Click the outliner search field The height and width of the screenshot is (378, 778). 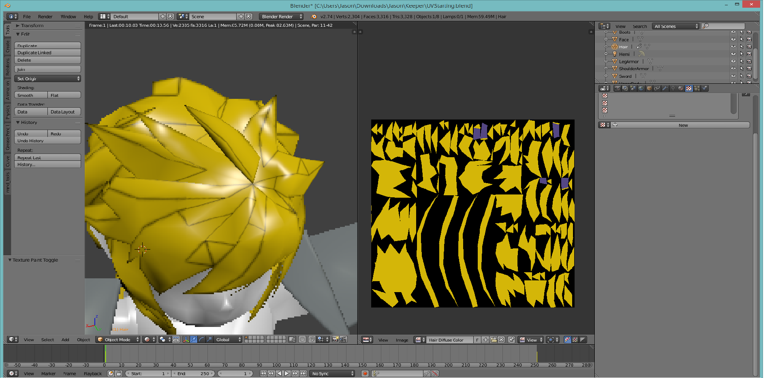coord(723,26)
